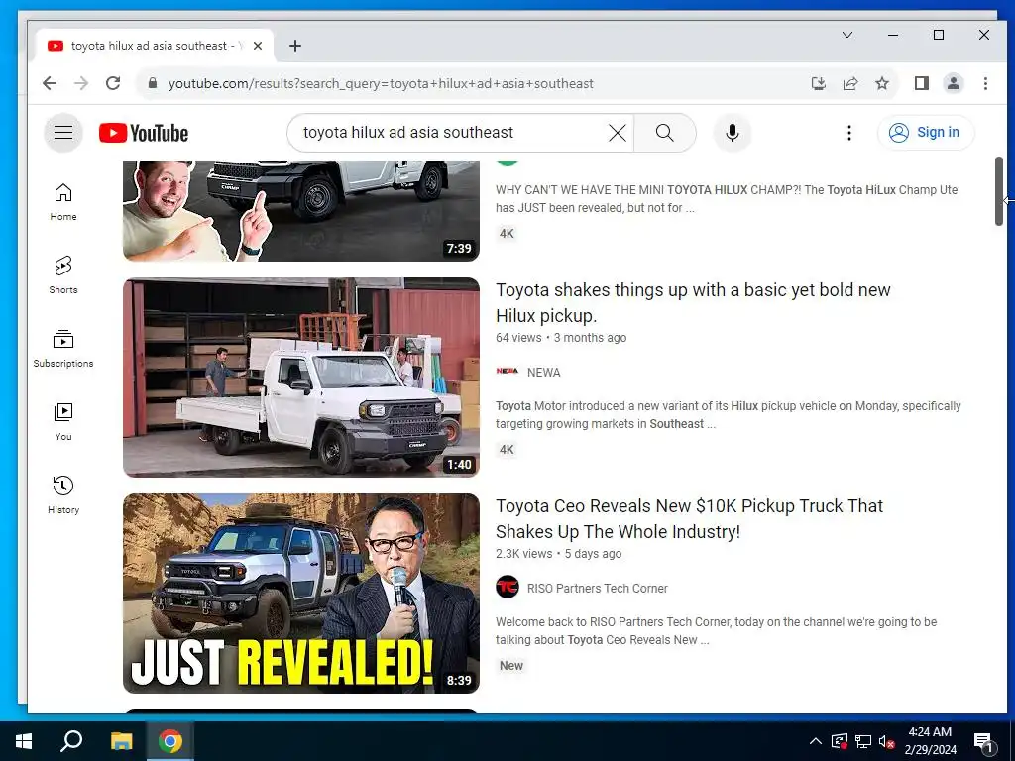Start voice search with the microphone
Image resolution: width=1015 pixels, height=761 pixels.
[x=733, y=133]
